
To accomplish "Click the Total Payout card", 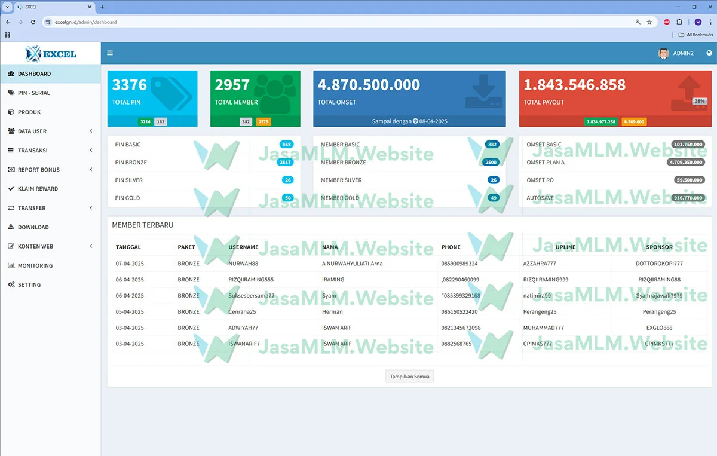I will tap(615, 99).
